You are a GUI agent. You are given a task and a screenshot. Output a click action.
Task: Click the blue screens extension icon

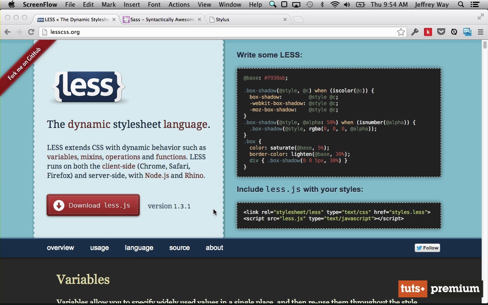point(467,32)
